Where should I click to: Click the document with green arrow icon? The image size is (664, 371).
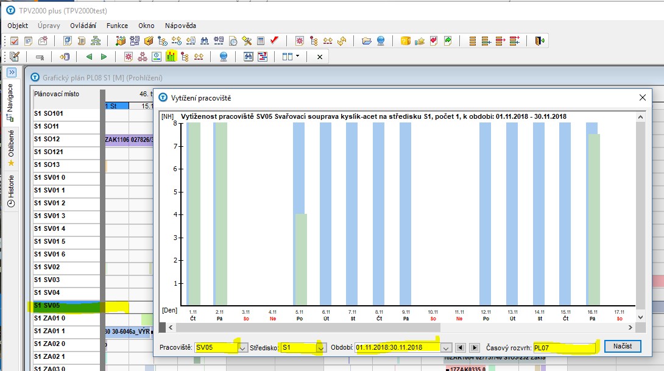pos(448,41)
